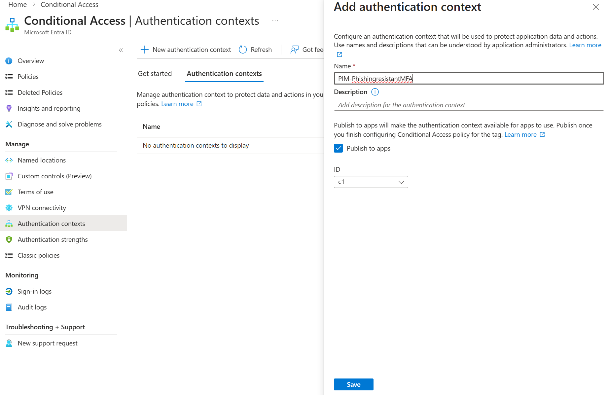Collapse the left navigation menu

tap(121, 50)
